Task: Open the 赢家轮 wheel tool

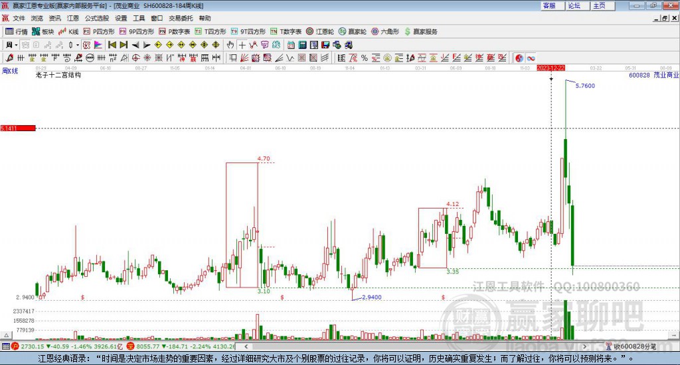Action: (x=353, y=32)
